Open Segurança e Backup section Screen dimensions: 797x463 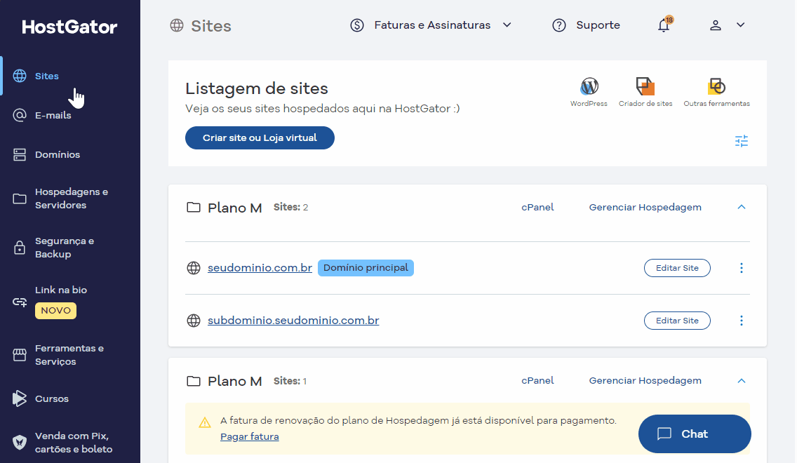65,248
